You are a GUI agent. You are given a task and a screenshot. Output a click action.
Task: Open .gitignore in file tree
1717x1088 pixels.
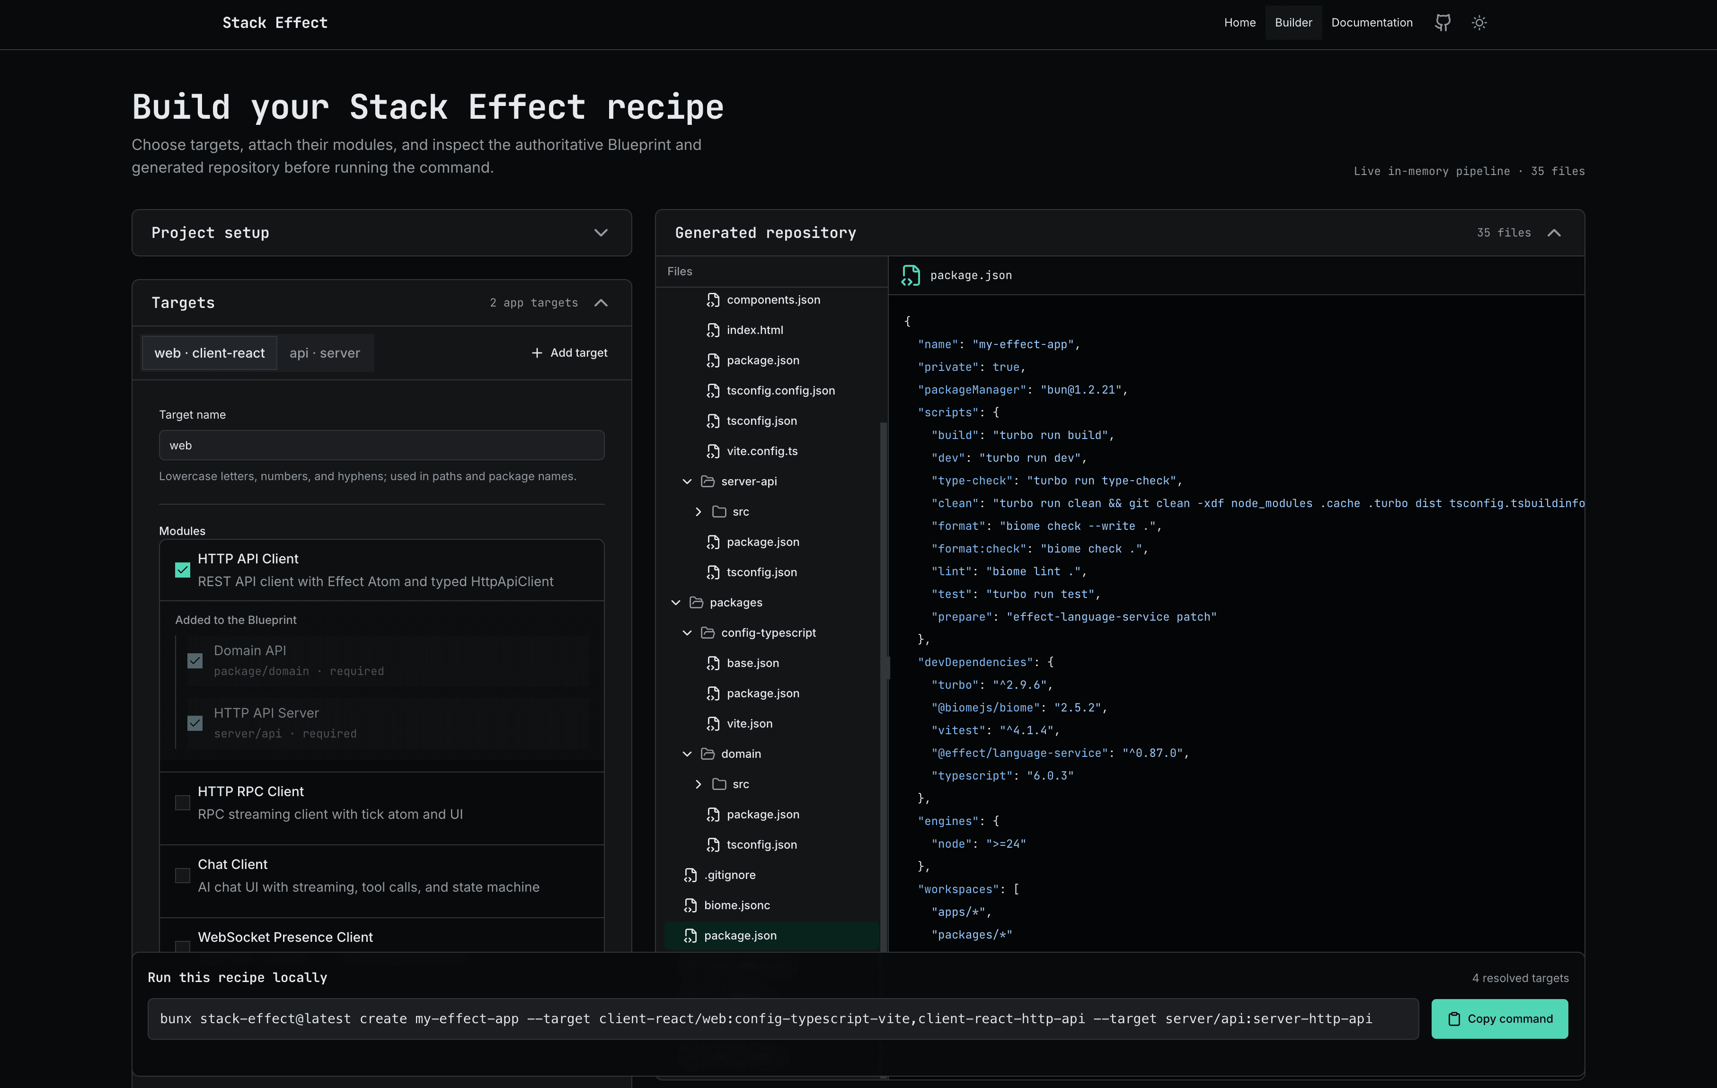[729, 875]
